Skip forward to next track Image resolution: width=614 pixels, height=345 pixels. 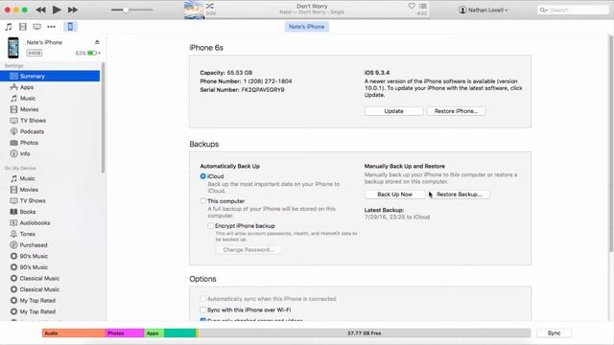tap(73, 10)
